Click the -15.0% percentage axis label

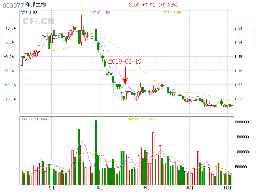[10, 99]
